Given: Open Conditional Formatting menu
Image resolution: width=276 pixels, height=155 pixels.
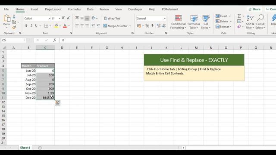Looking at the screenshot, I should click(178, 22).
